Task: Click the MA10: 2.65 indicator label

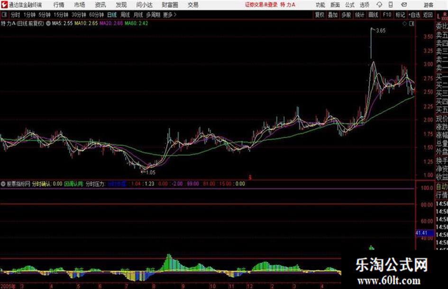Action: [86, 23]
